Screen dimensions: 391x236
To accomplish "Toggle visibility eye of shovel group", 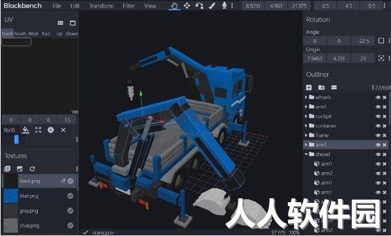I will (x=378, y=154).
